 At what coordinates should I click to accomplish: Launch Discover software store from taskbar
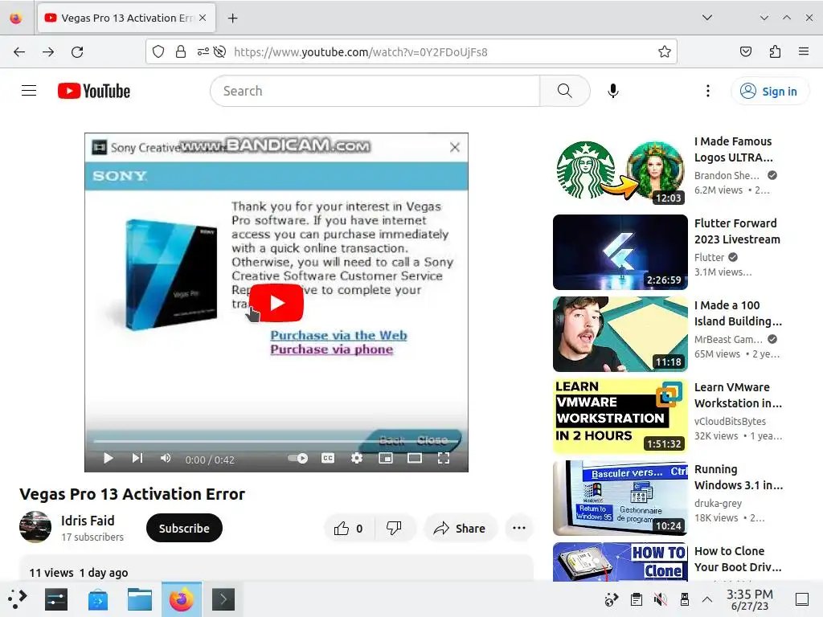(98, 599)
